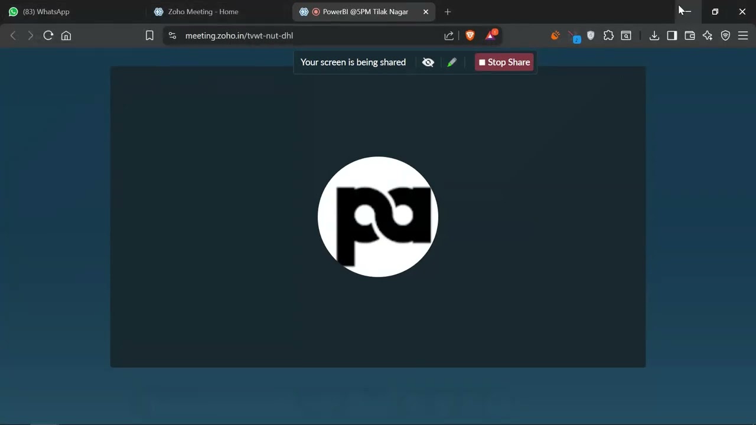The image size is (756, 425).
Task: Open the music note extension icon
Action: pos(573,37)
